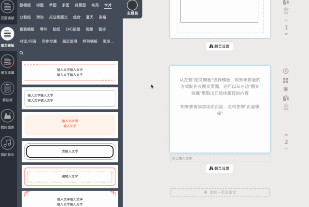Move page 2 up with the chevron
This screenshot has width=309, height=207.
tap(286, 135)
